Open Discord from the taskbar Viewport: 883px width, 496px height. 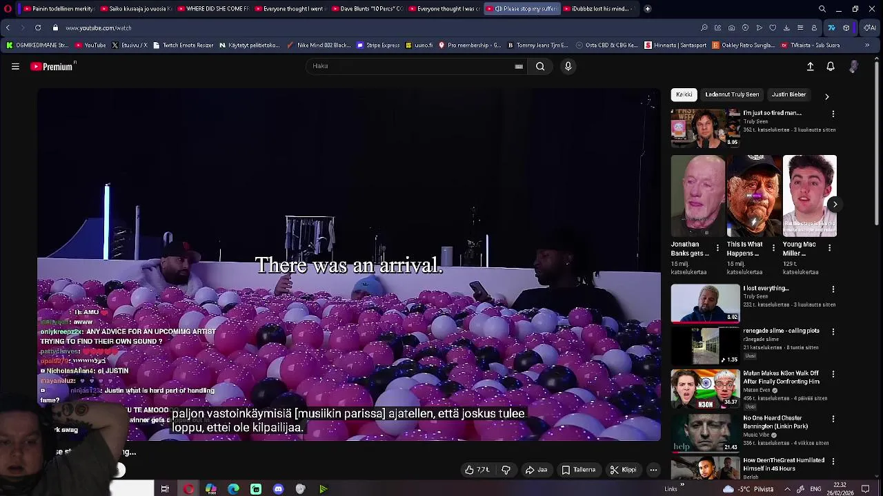(278, 489)
